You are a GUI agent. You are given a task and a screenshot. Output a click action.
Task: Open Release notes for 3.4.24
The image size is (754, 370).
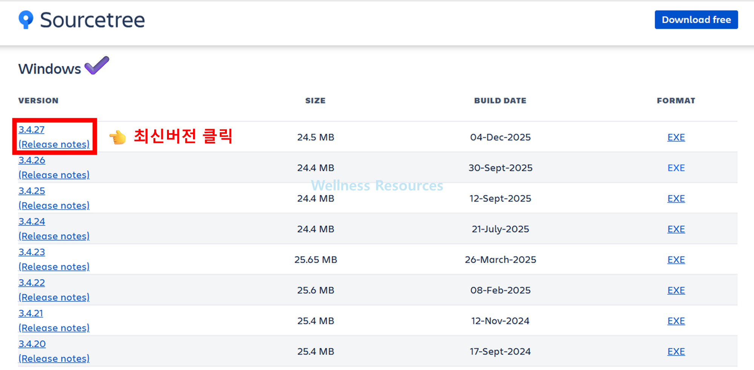(x=54, y=236)
